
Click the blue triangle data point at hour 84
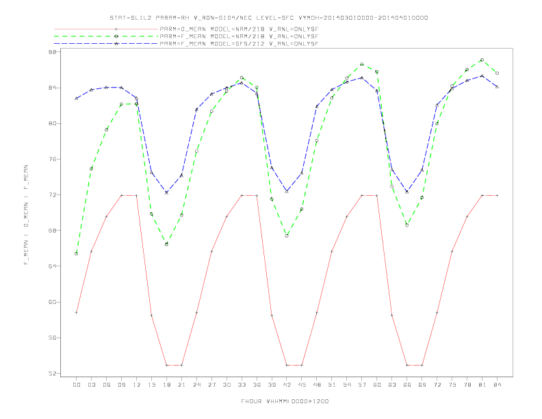click(498, 87)
